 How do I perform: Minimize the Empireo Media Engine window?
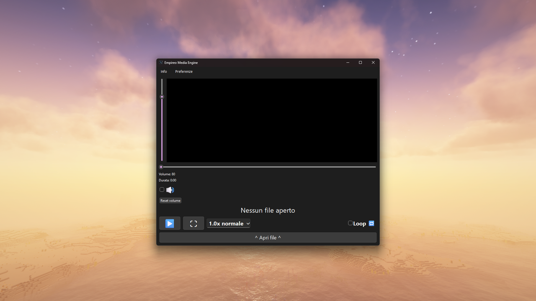[x=348, y=63]
